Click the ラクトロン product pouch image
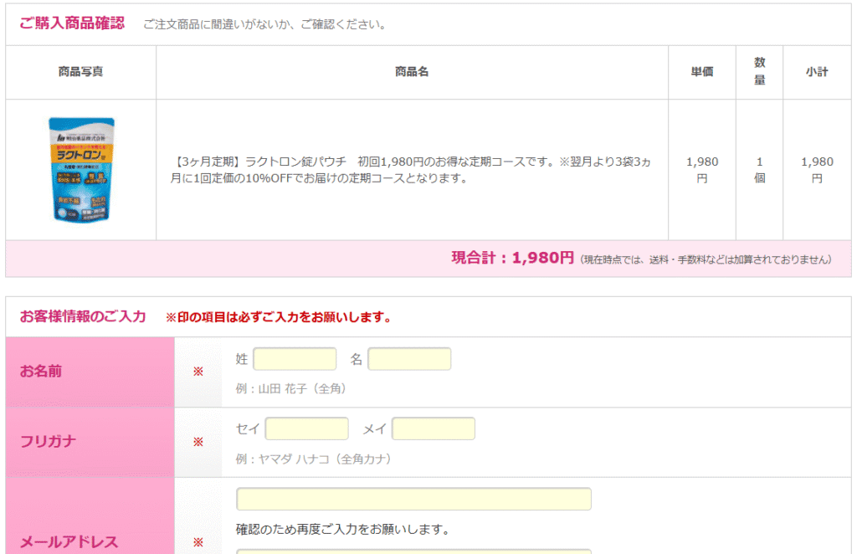Screen dimensions: 857x554 80,170
